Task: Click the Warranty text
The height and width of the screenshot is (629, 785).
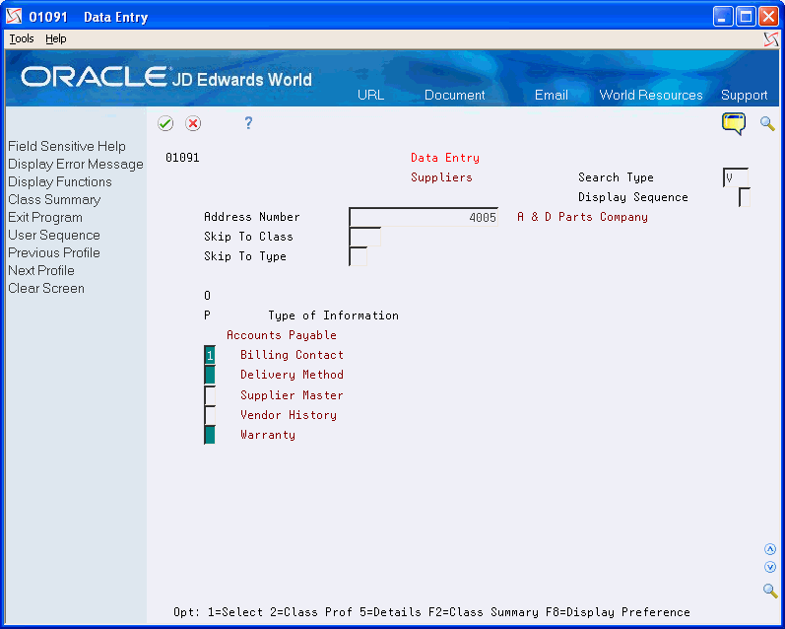Action: [x=268, y=435]
